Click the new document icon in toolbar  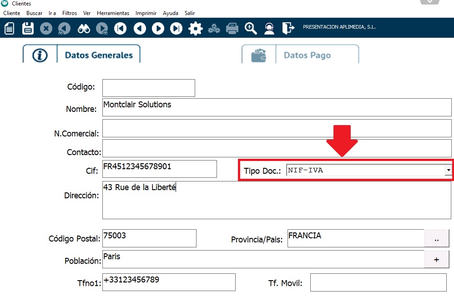9,29
